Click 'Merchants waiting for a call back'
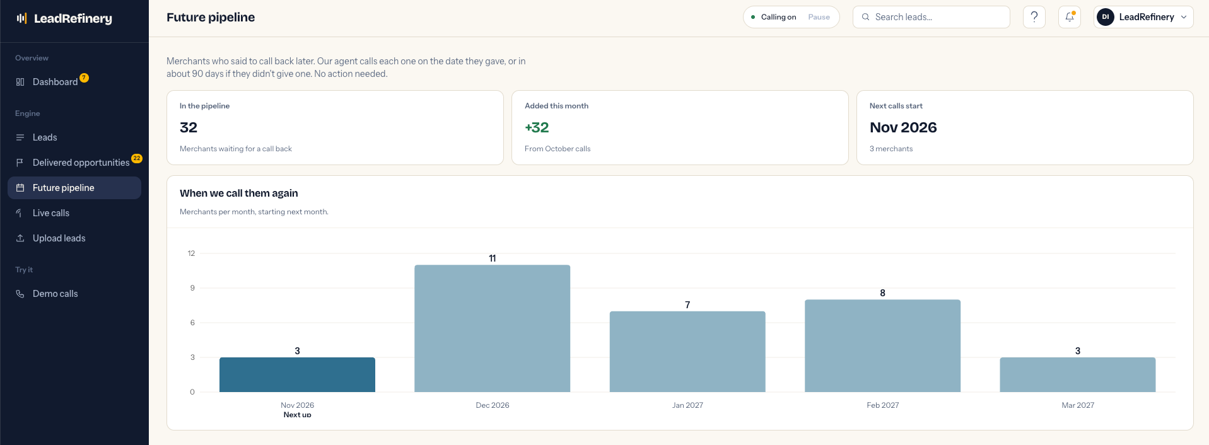1209x445 pixels. pos(236,149)
